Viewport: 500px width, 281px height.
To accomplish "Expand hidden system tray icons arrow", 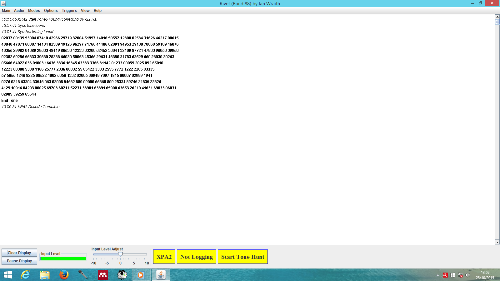I will coord(437,275).
